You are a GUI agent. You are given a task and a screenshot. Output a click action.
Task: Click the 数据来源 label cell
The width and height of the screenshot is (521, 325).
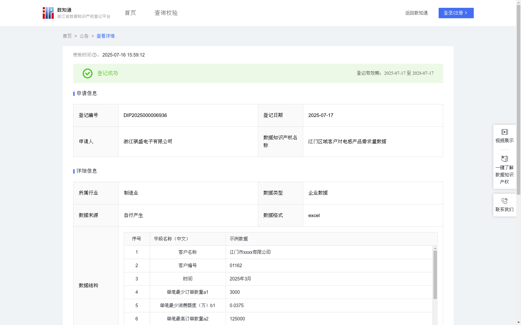point(96,215)
